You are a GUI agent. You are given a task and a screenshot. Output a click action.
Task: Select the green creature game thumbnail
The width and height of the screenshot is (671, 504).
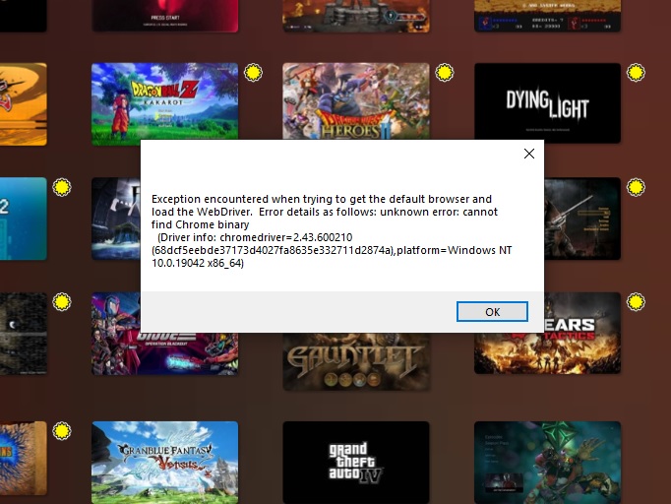(547, 463)
